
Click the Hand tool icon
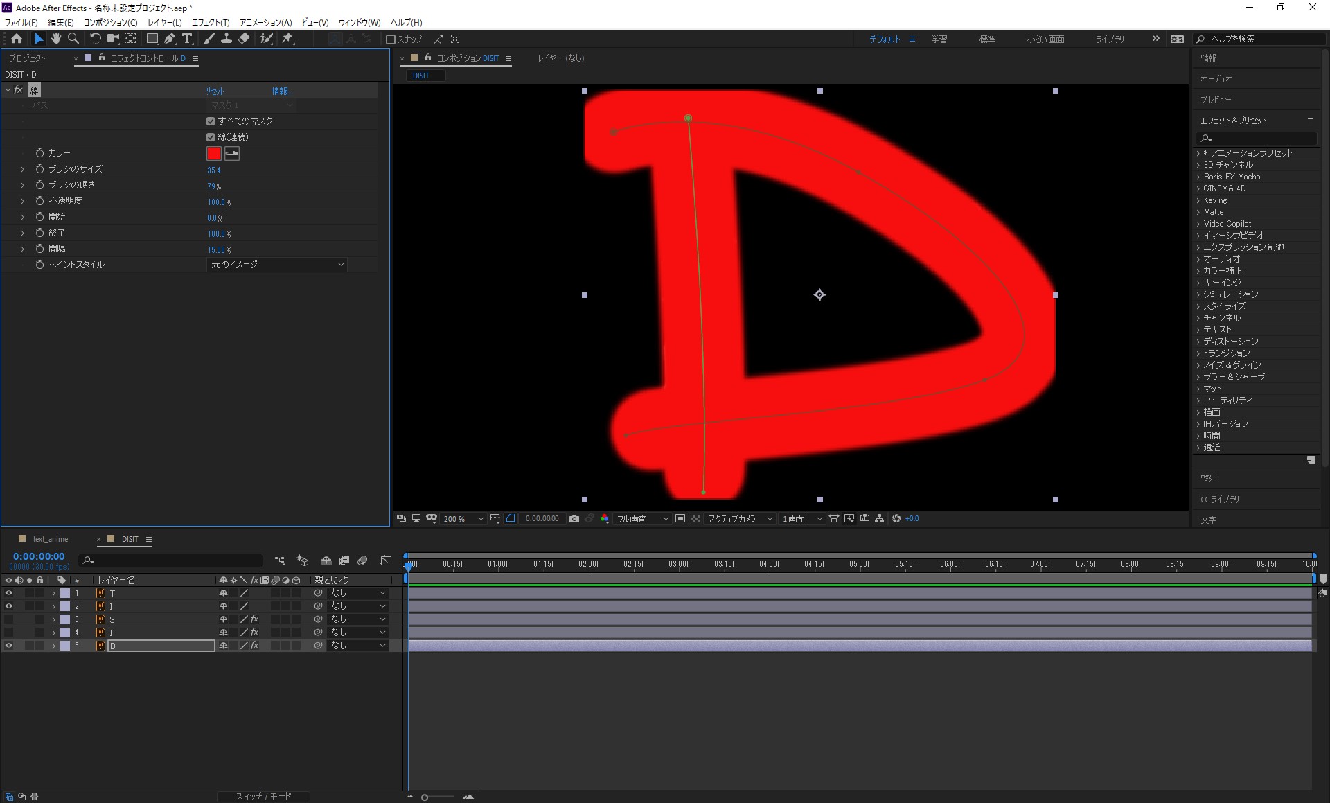tap(55, 38)
